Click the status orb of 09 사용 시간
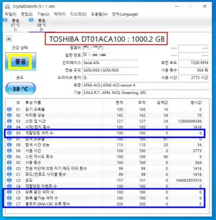 (x=9, y=150)
